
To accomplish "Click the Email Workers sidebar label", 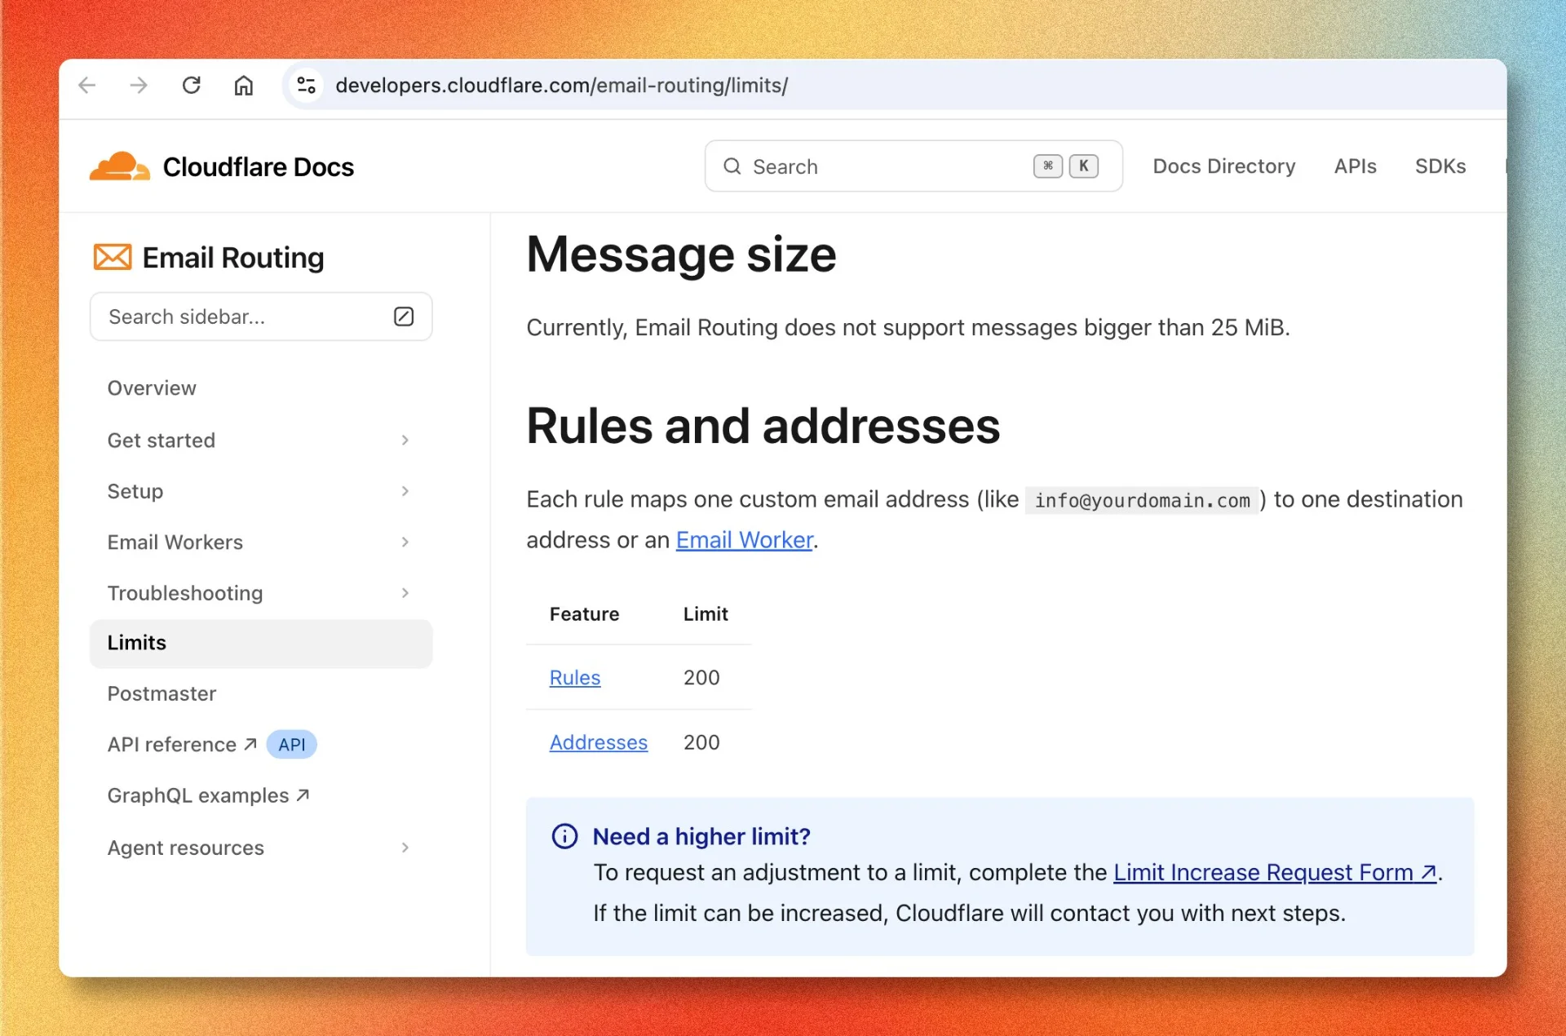I will click(175, 542).
